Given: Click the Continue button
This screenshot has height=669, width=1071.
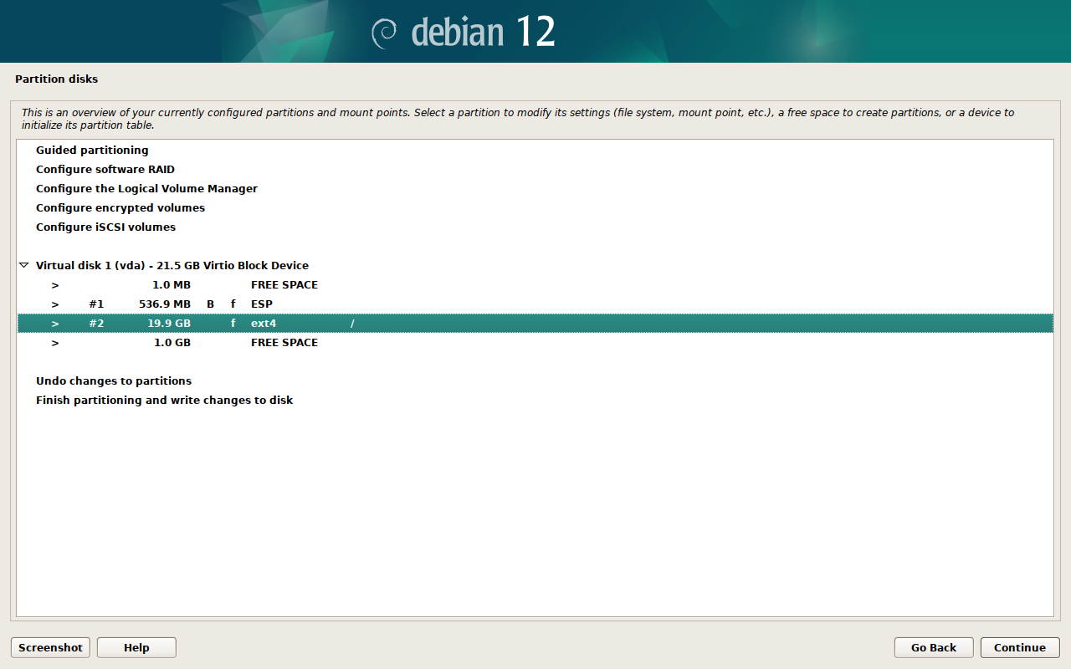Looking at the screenshot, I should [1019, 647].
